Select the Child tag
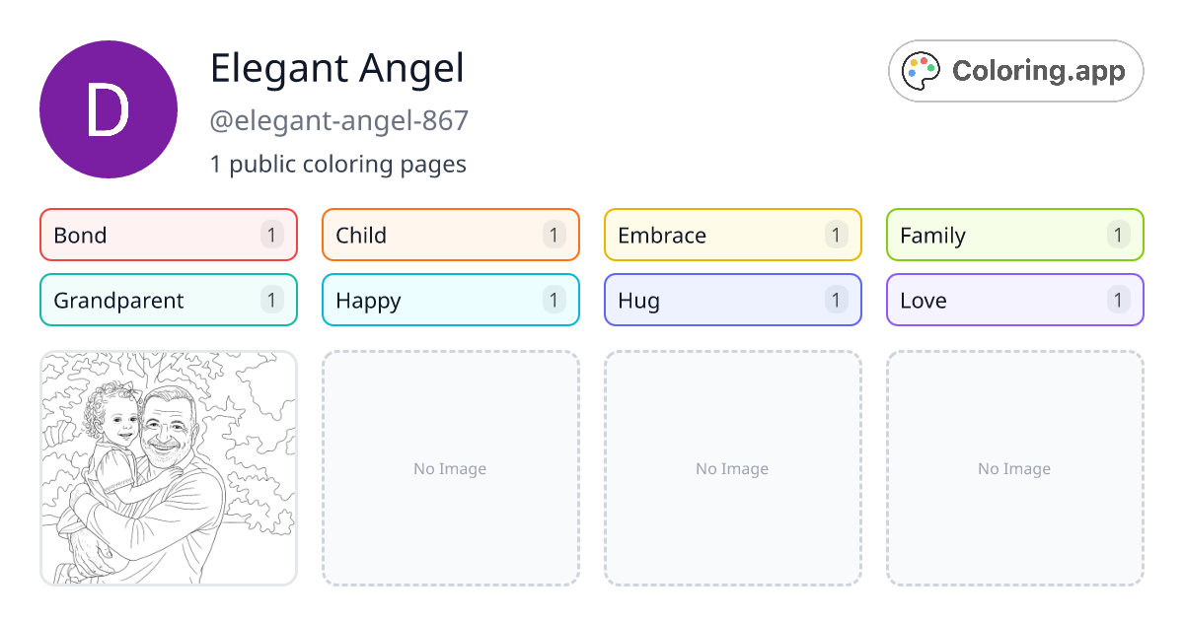 tap(451, 235)
